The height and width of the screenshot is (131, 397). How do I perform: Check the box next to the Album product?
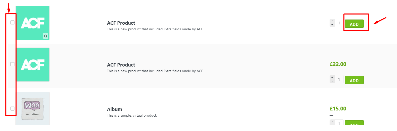(12, 108)
